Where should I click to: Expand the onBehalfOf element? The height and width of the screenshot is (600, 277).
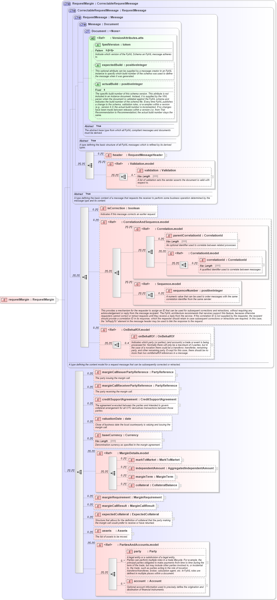pos(212,345)
